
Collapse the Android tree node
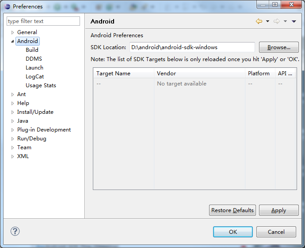[x=13, y=41]
